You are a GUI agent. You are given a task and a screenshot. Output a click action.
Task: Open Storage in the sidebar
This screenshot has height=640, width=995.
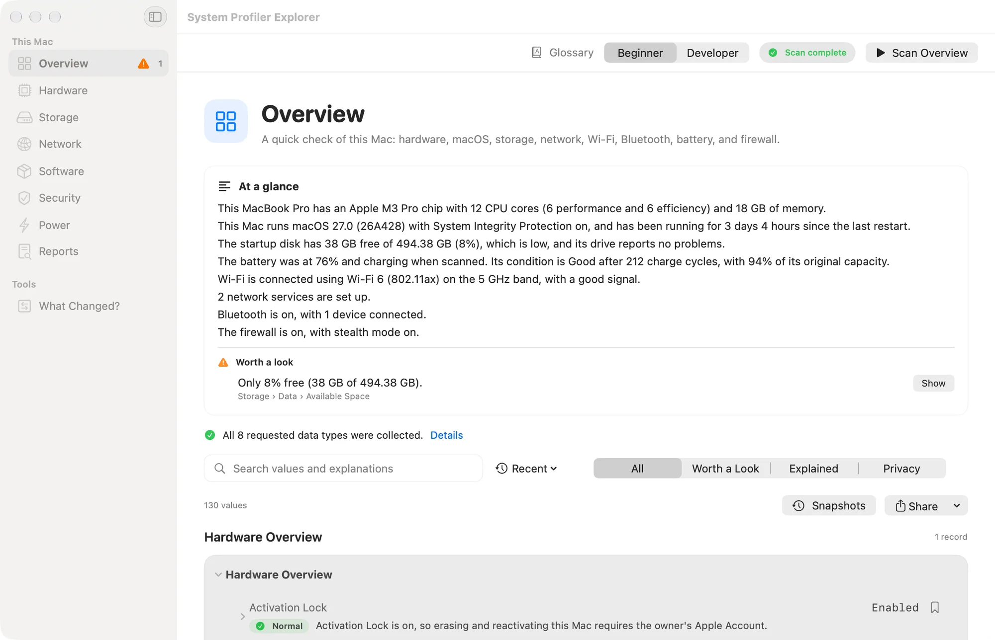click(89, 117)
